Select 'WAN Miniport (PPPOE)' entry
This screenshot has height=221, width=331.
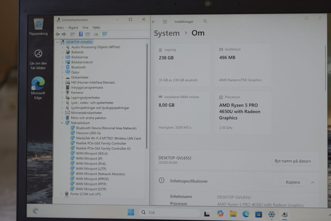(92, 179)
